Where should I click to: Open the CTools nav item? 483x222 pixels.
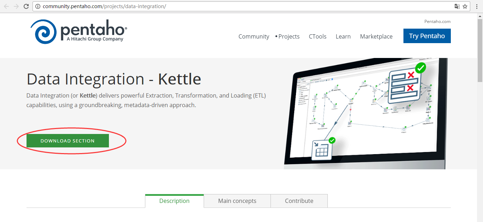point(318,36)
